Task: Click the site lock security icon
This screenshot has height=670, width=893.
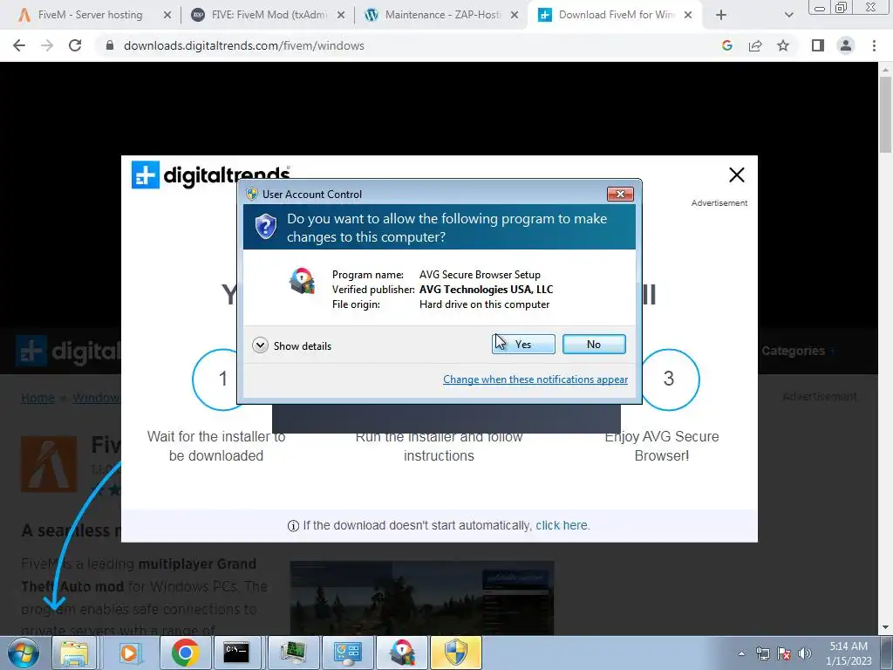Action: point(110,45)
